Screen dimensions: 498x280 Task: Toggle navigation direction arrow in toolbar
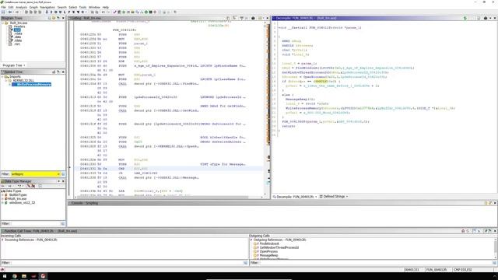[47, 12]
